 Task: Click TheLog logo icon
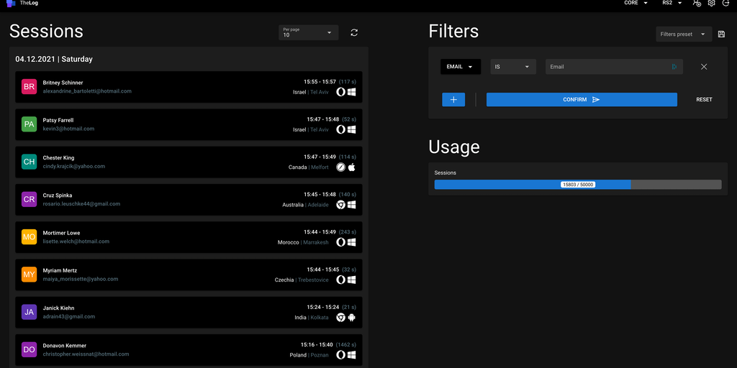click(x=10, y=4)
